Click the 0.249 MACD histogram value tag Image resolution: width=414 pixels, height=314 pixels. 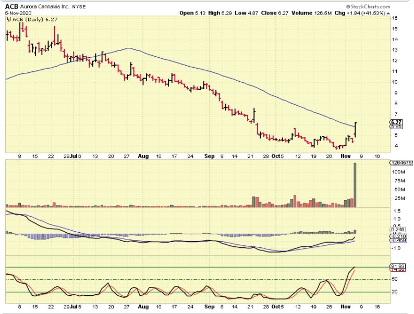(398, 230)
